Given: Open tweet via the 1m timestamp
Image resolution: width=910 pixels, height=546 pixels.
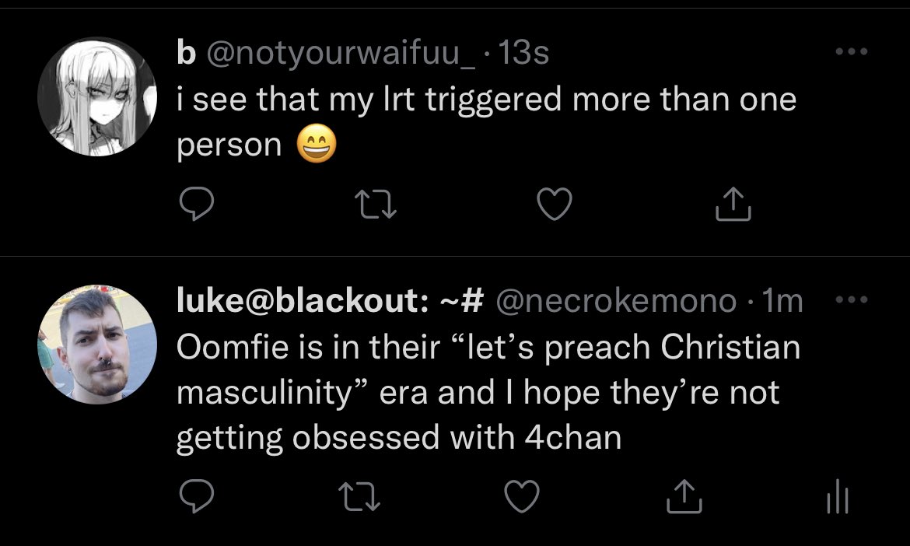Looking at the screenshot, I should coord(783,301).
